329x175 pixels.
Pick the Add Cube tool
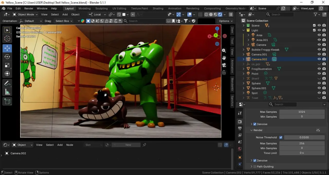[x=7, y=101]
